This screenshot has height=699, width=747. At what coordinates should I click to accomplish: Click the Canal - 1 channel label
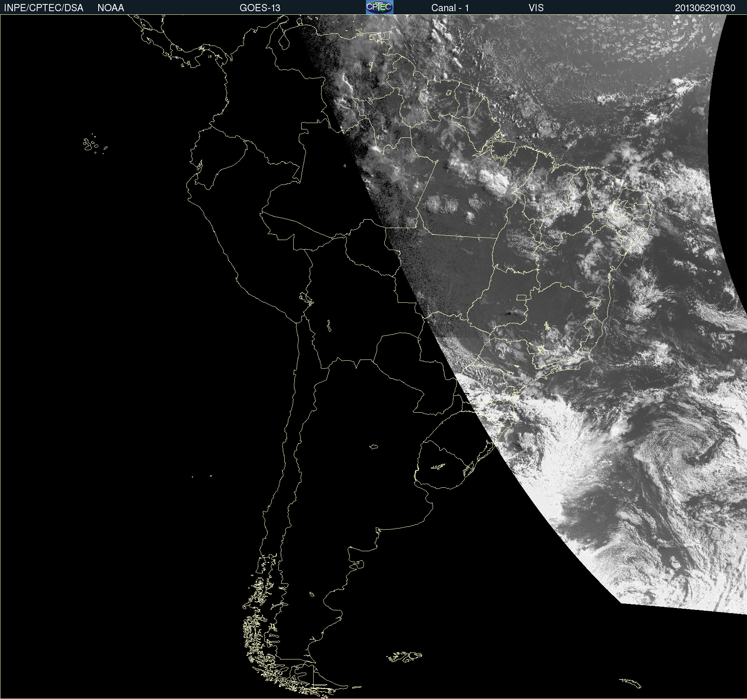pos(450,8)
